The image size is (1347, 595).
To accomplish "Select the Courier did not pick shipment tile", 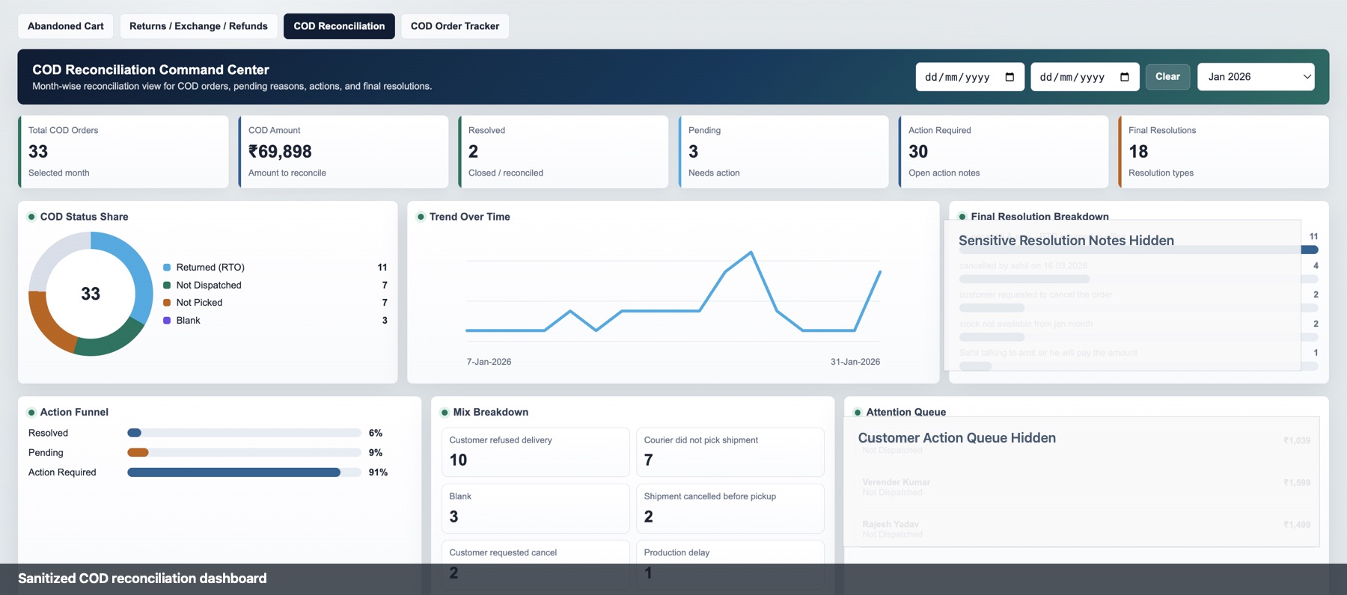I will (730, 451).
